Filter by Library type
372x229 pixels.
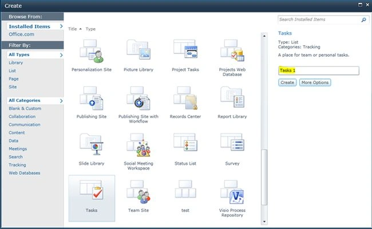pos(15,62)
